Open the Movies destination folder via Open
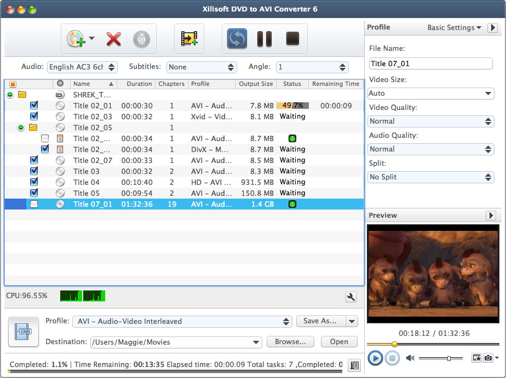The image size is (506, 378). click(x=339, y=342)
